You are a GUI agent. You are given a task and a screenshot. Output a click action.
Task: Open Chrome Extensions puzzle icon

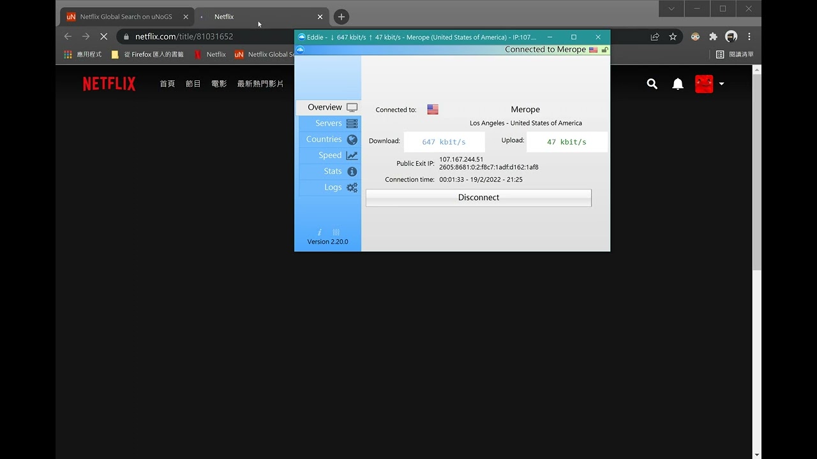pos(714,36)
